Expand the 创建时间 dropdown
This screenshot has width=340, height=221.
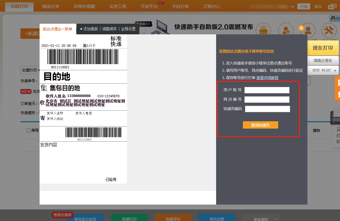[30, 70]
